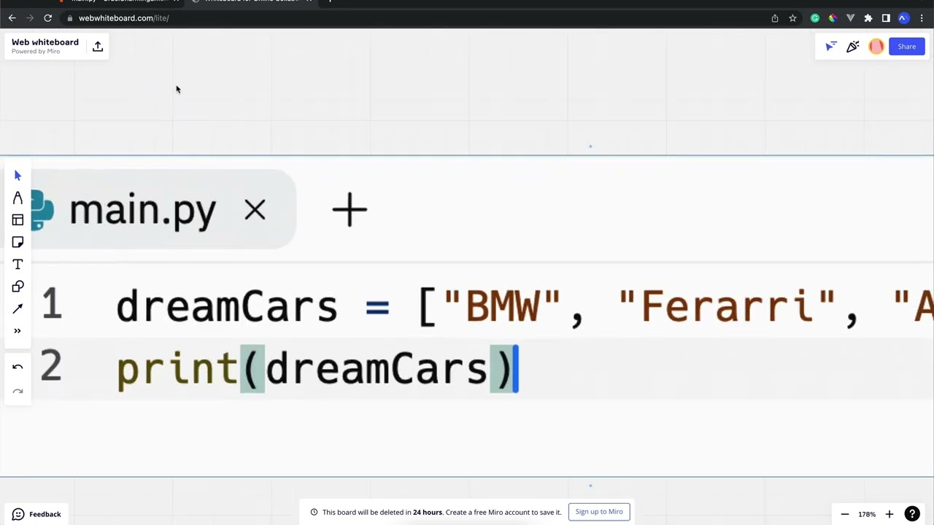Viewport: 934px width, 525px height.
Task: Reload the webwhiteboard page
Action: pos(48,18)
